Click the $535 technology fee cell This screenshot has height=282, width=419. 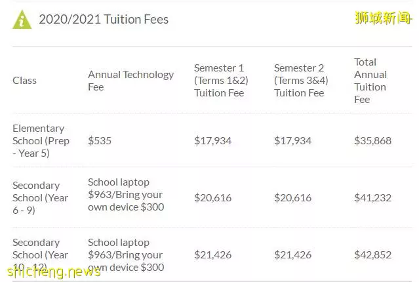pyautogui.click(x=100, y=140)
